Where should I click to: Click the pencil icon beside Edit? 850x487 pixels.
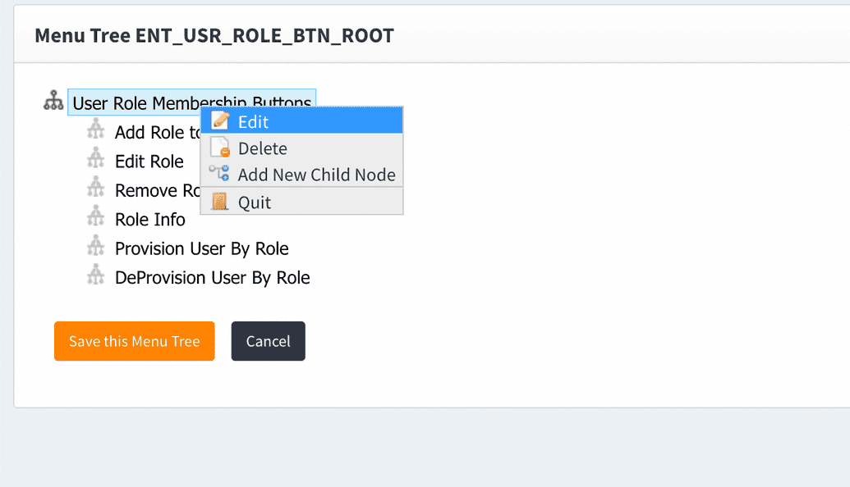pos(220,121)
